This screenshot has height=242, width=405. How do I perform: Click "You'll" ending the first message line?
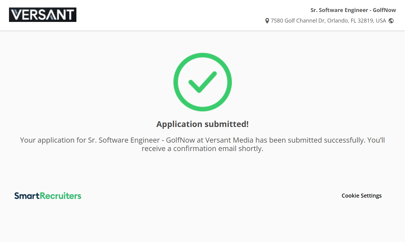(x=376, y=140)
